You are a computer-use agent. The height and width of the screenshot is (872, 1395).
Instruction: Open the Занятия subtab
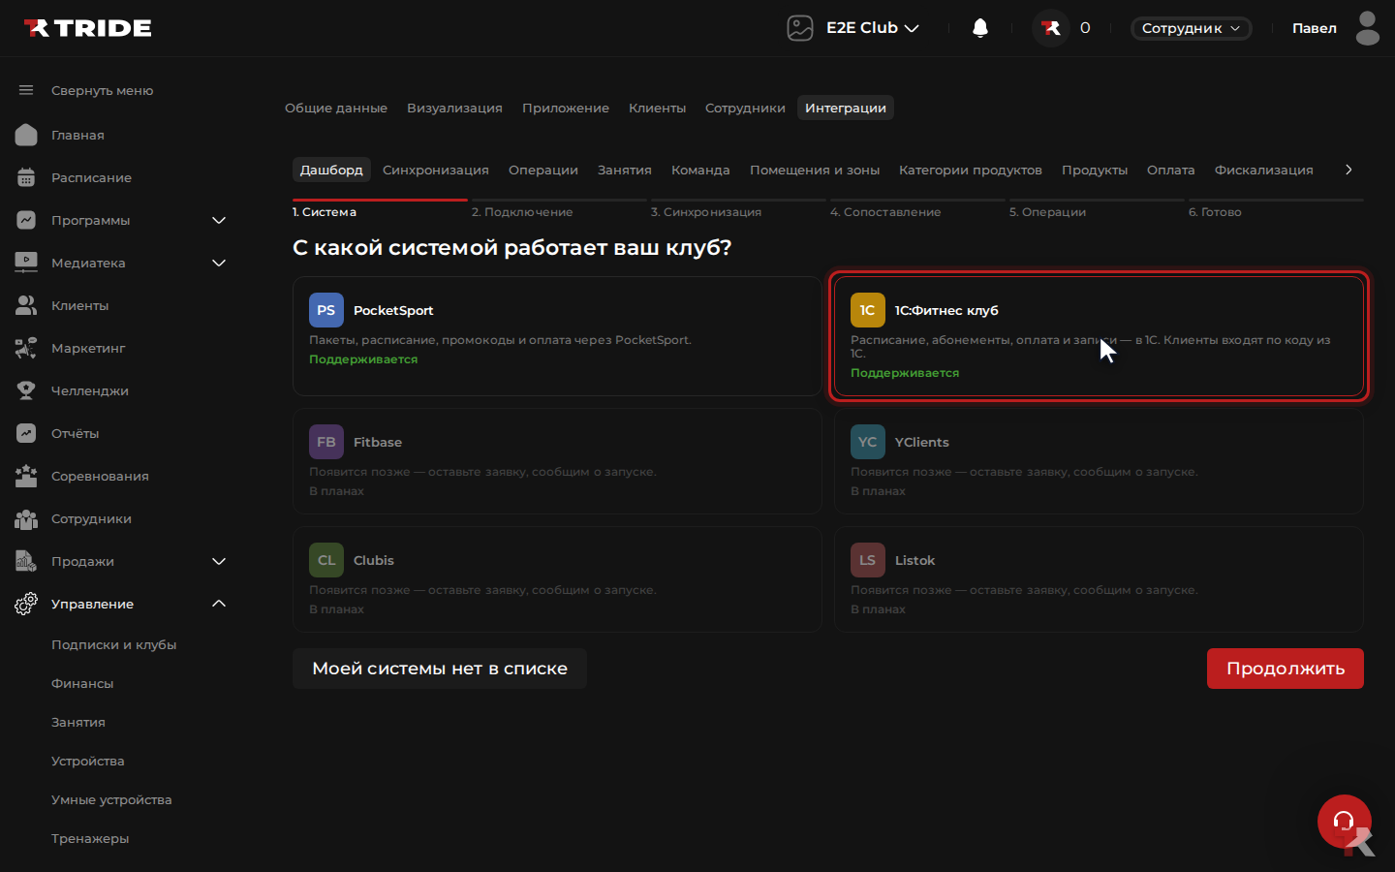(x=625, y=170)
